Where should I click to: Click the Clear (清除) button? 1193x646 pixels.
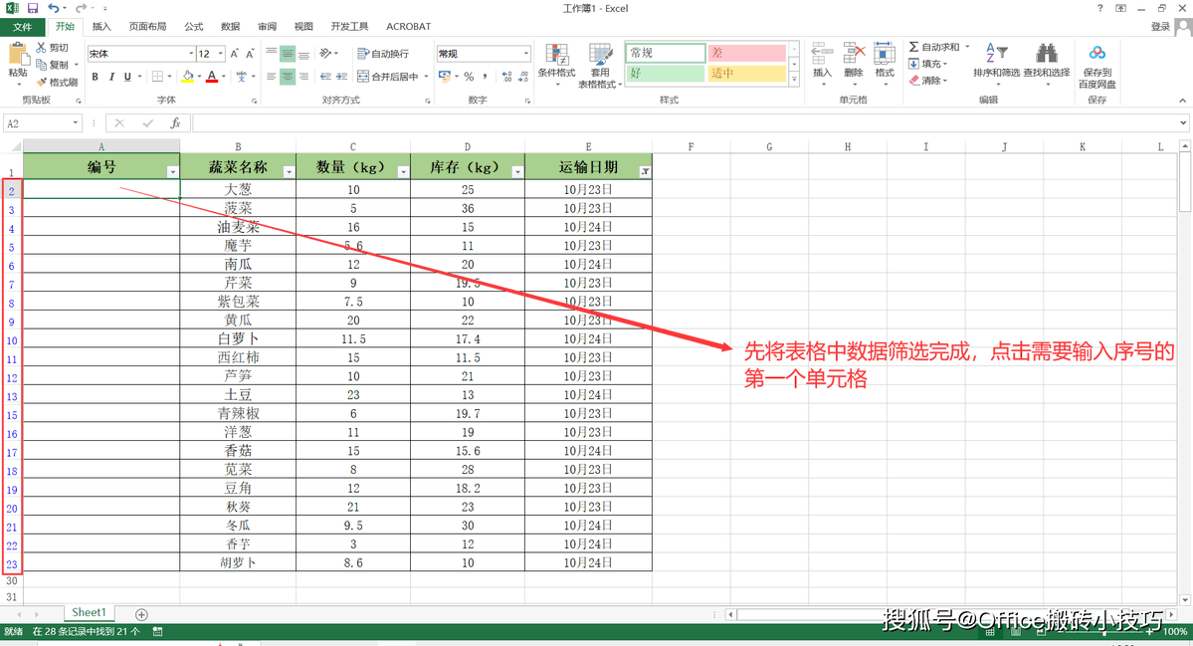[x=928, y=81]
